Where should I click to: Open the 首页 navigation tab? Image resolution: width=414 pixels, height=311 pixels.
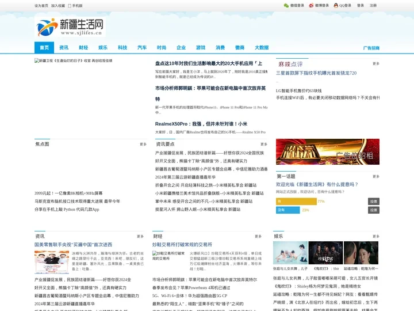pos(44,48)
